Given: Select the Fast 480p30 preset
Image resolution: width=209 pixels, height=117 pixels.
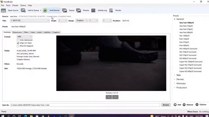Looking at the screenshot, I should coord(184,45).
